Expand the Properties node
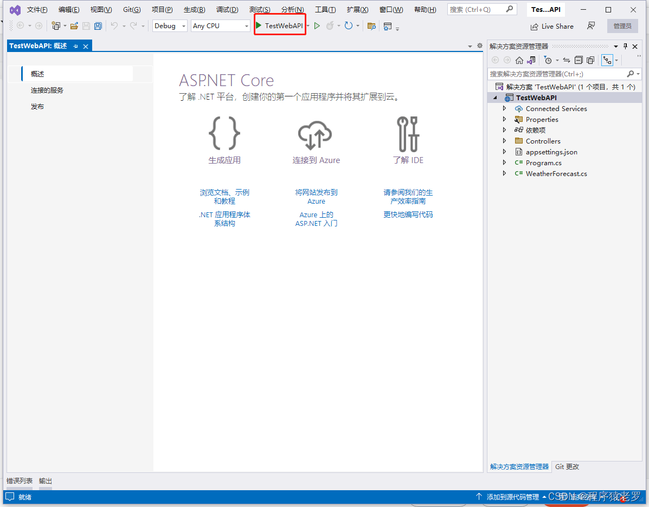This screenshot has height=507, width=649. 504,119
